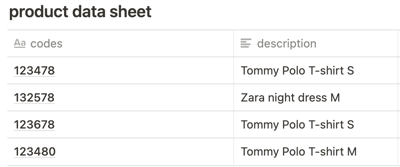Screen dimensions: 400x167
Task: Click blank space right of the Zara description text
Action: [x=370, y=98]
